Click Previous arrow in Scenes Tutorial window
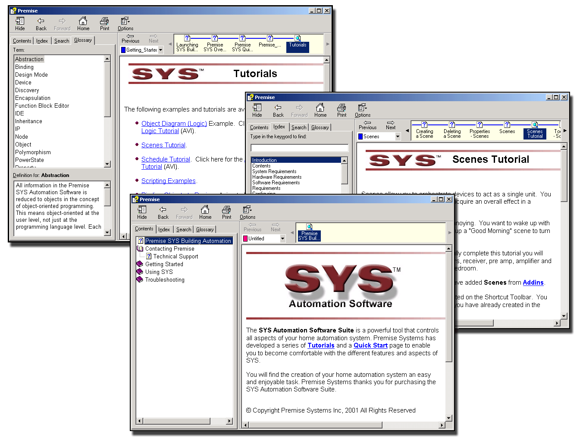The height and width of the screenshot is (447, 586). tap(367, 125)
